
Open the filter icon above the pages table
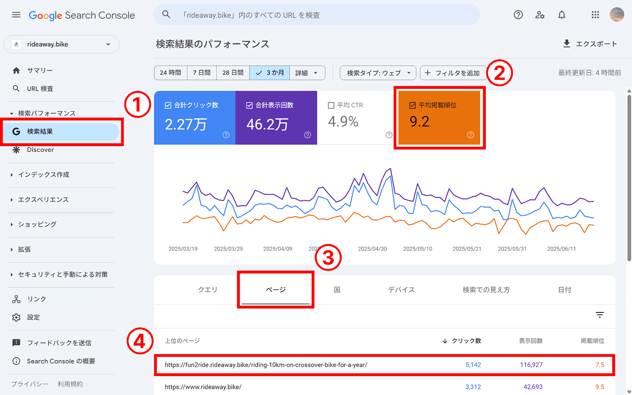pyautogui.click(x=600, y=315)
